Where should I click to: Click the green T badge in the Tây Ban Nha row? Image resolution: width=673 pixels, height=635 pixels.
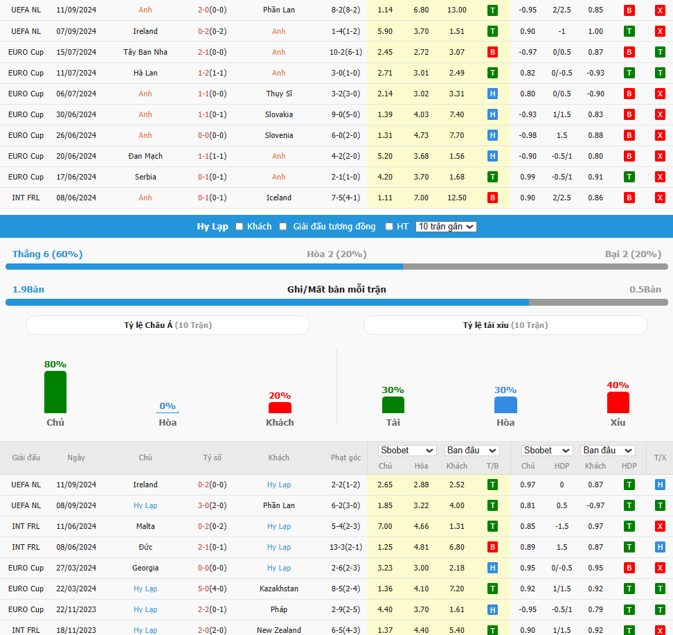[660, 52]
